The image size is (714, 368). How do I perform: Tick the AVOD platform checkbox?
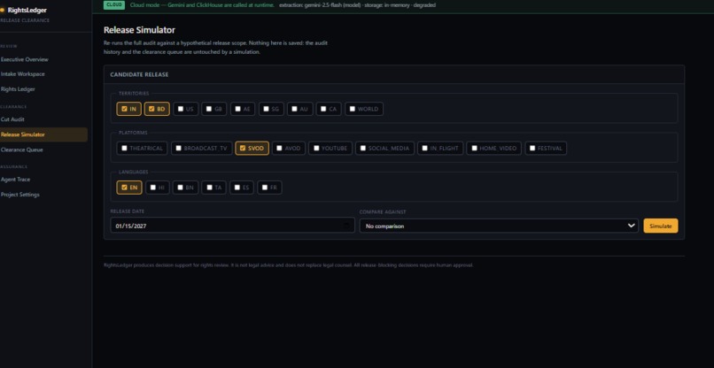click(280, 149)
